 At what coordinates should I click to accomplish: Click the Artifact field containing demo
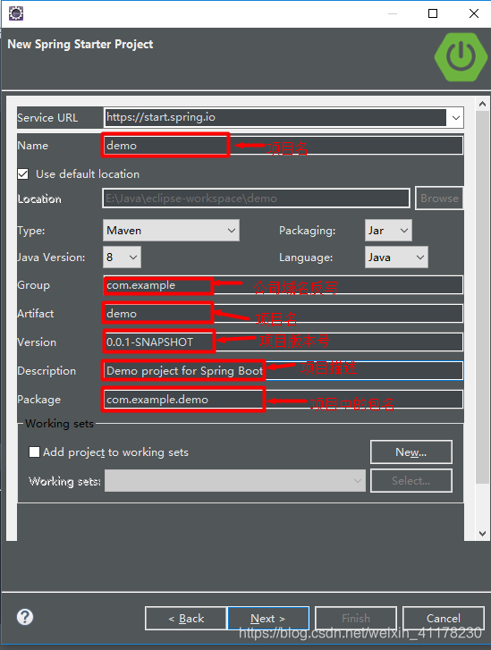(x=283, y=314)
